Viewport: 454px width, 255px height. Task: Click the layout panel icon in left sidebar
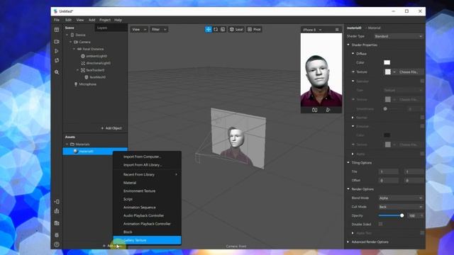click(x=57, y=30)
